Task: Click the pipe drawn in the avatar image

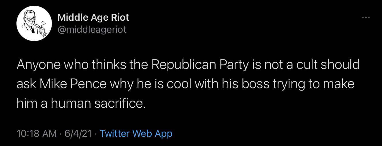Action: coord(42,28)
